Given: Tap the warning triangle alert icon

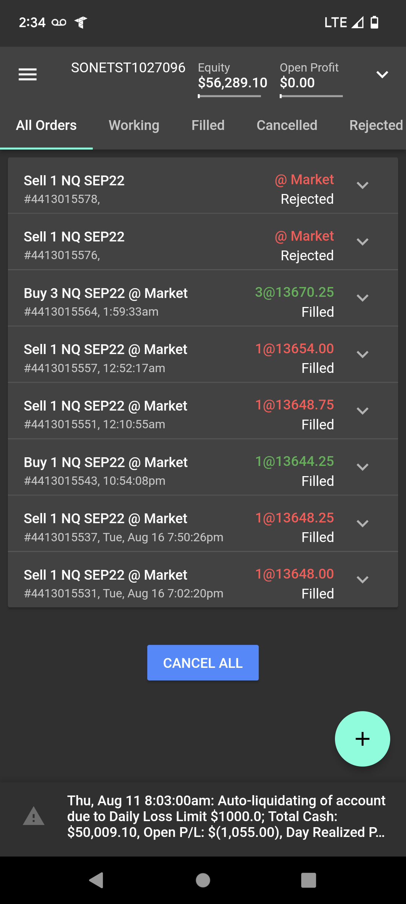Looking at the screenshot, I should [x=34, y=816].
